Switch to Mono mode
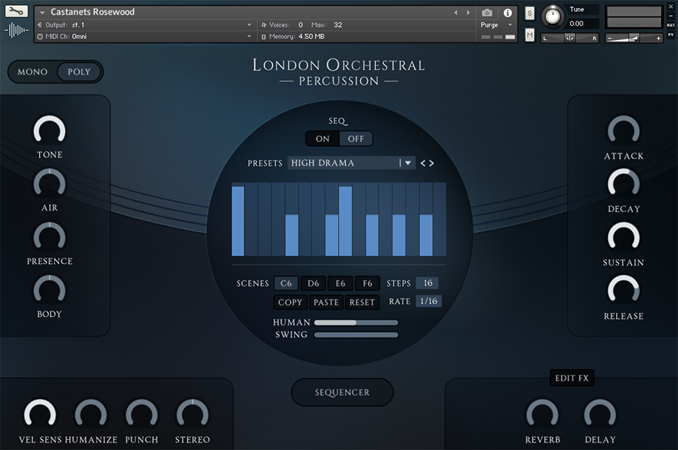This screenshot has height=450, width=678. pyautogui.click(x=33, y=72)
